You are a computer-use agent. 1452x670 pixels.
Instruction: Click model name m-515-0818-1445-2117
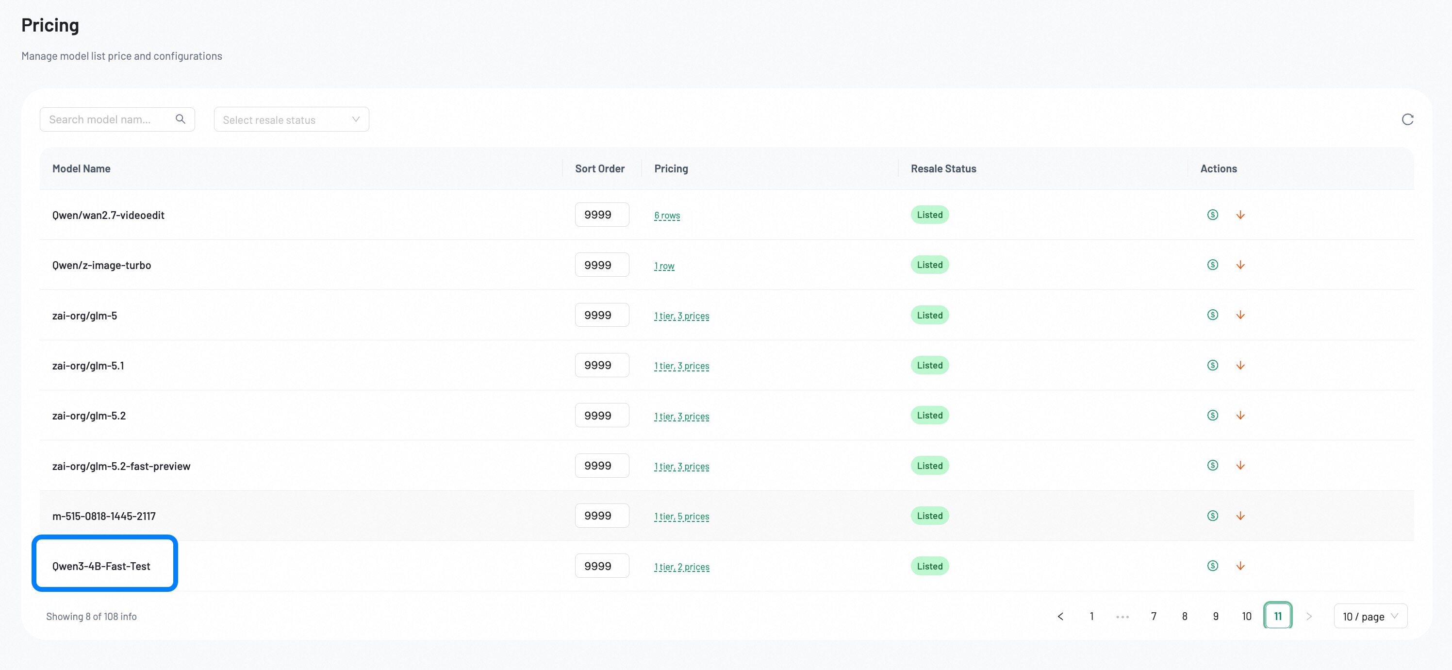[104, 516]
